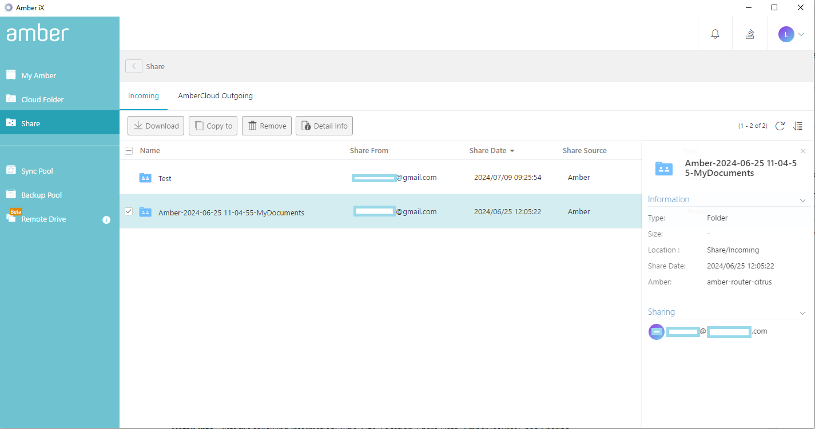Click the amber logo

coord(37,34)
